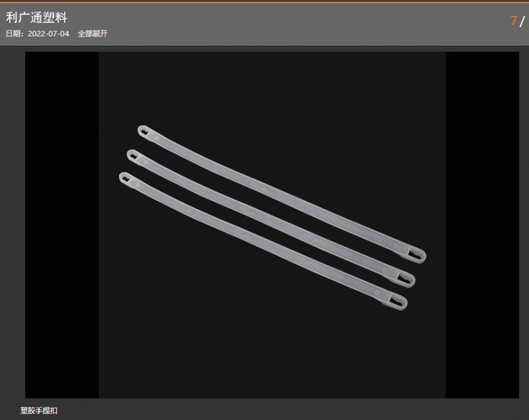Click the bottom handle's left eyelet hole
Image resolution: width=529 pixels, height=420 pixels.
click(126, 179)
